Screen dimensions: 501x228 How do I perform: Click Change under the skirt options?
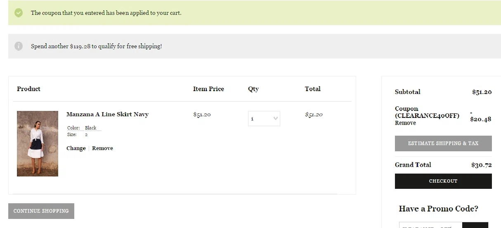(76, 148)
